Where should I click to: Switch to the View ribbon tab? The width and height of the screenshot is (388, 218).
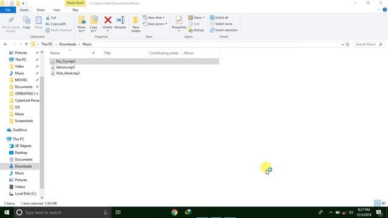(x=56, y=10)
